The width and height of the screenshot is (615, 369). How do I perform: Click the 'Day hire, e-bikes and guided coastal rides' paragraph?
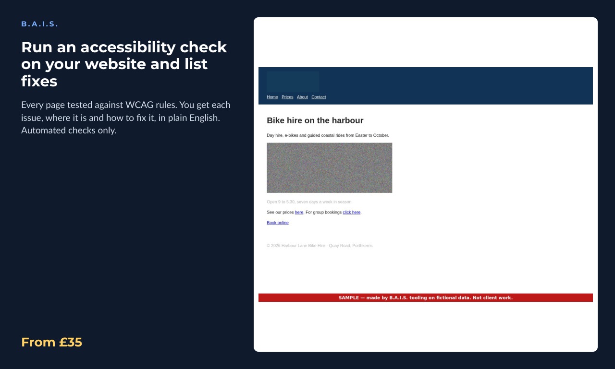(328, 135)
